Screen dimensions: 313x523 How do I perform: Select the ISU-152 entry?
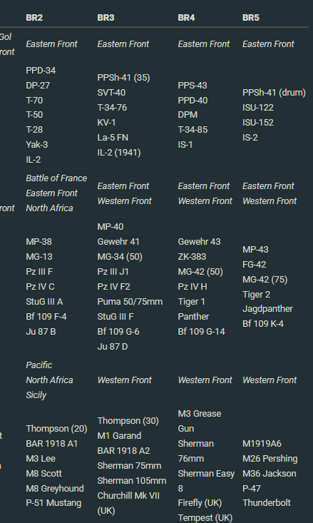pyautogui.click(x=258, y=123)
